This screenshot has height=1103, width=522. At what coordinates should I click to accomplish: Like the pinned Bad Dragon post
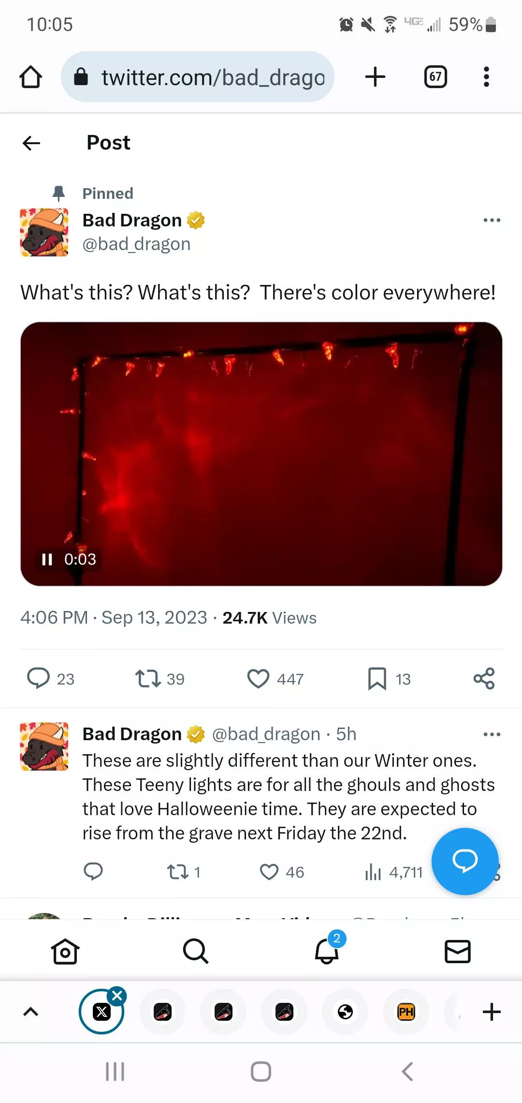(259, 679)
